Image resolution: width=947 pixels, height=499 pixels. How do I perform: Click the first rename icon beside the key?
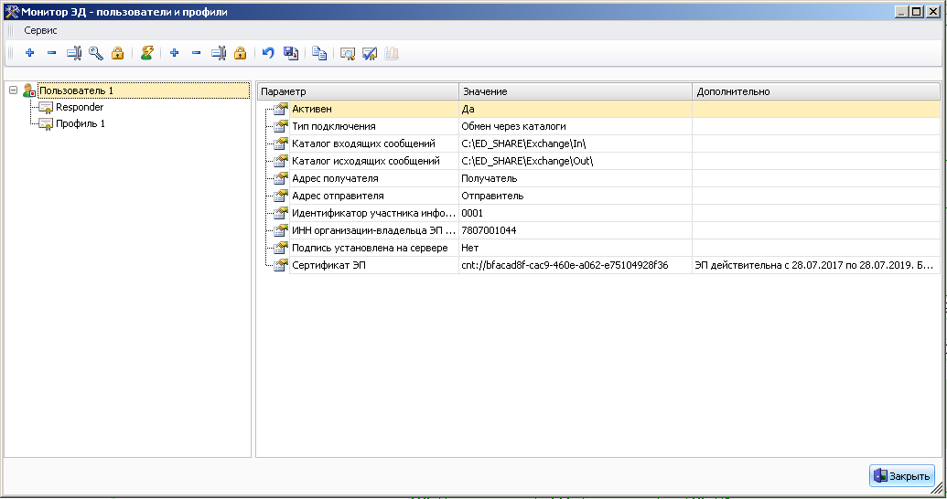click(x=74, y=53)
